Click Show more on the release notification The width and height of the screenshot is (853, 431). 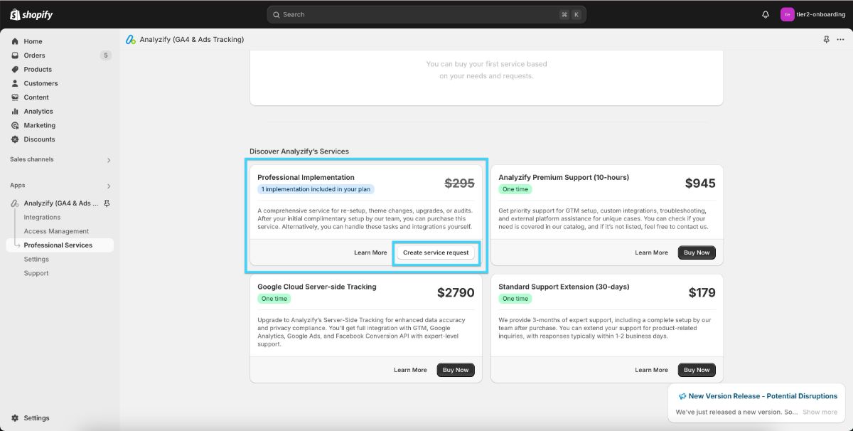pos(820,412)
